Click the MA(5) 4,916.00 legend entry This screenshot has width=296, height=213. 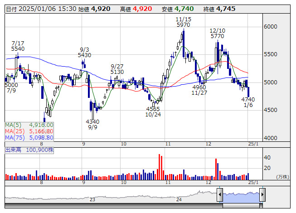(29, 125)
